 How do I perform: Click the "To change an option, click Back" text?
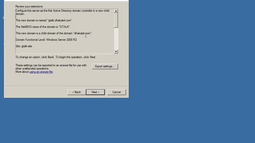[56, 57]
